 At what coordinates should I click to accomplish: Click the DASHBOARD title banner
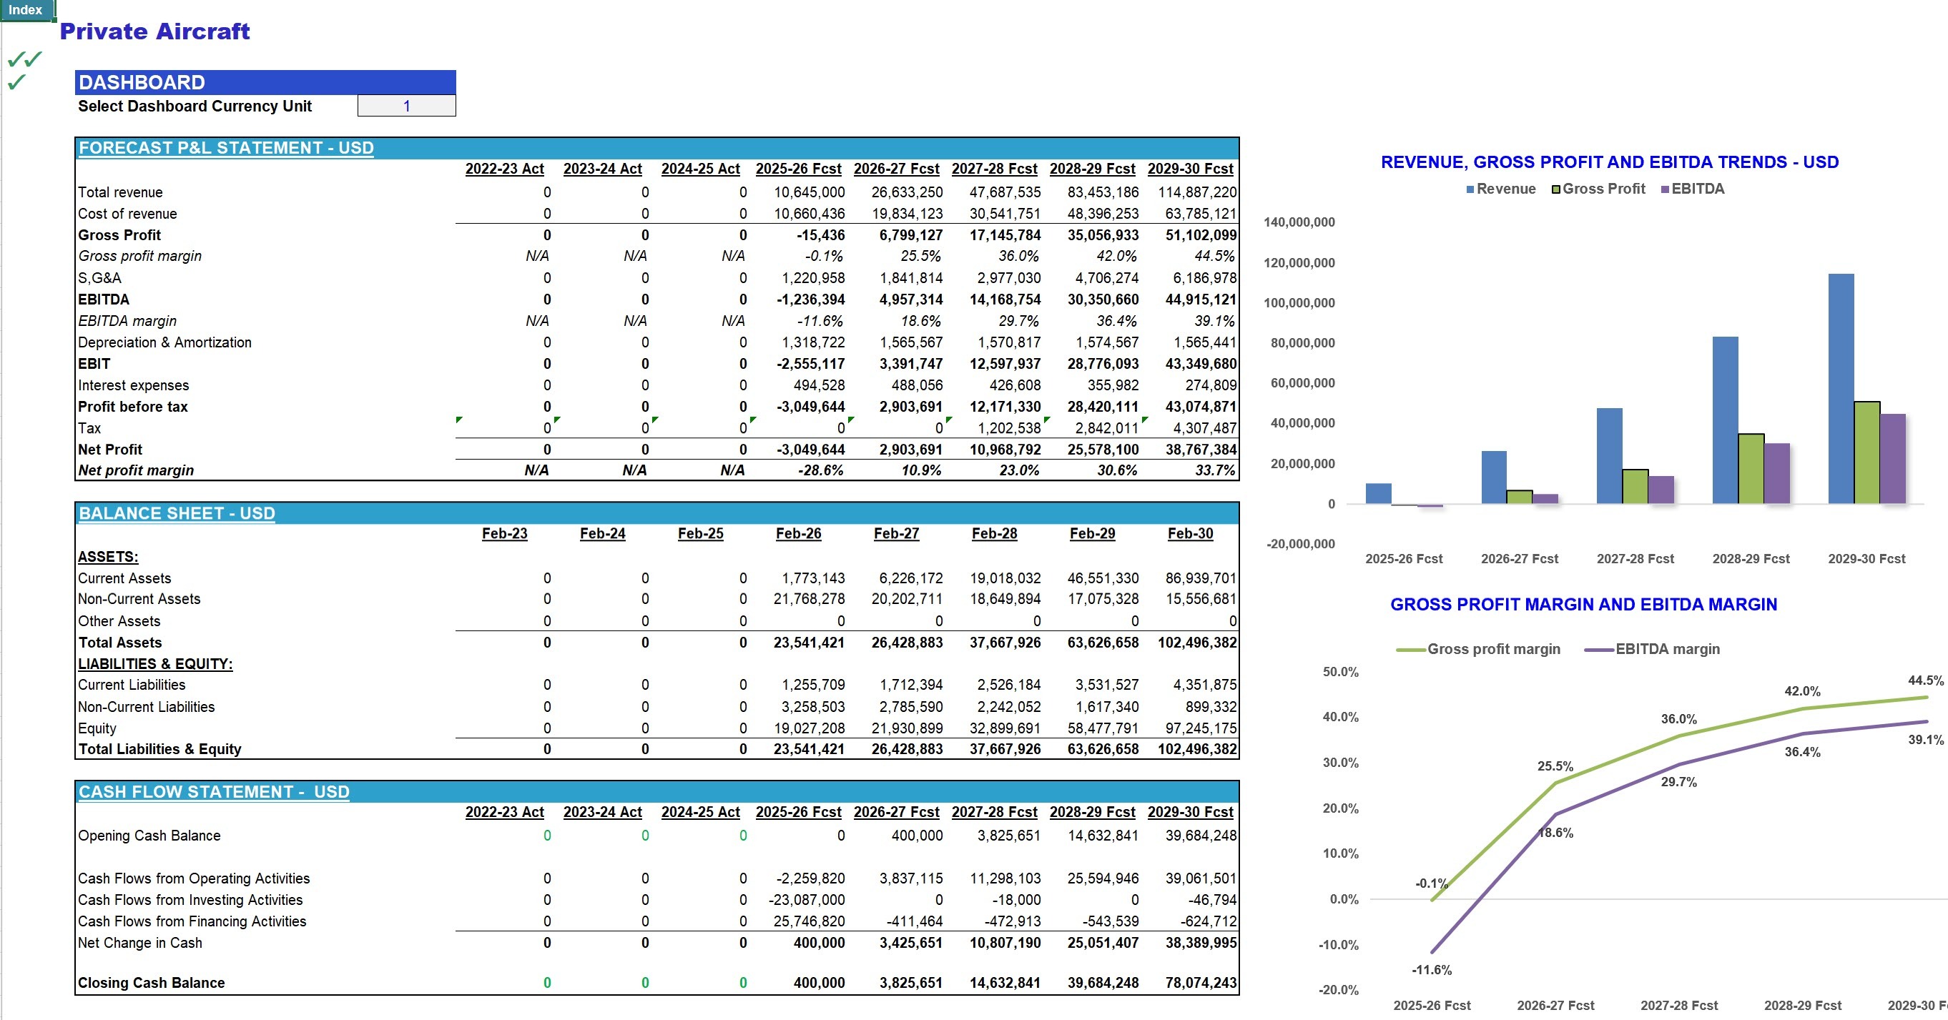tap(265, 82)
